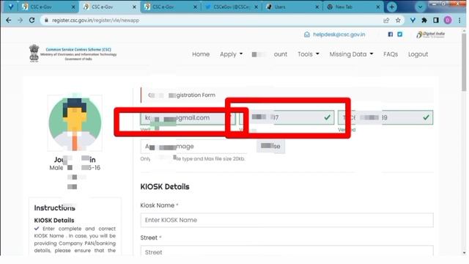469x264 pixels.
Task: Click the applicant image upload field
Action: coord(199,147)
